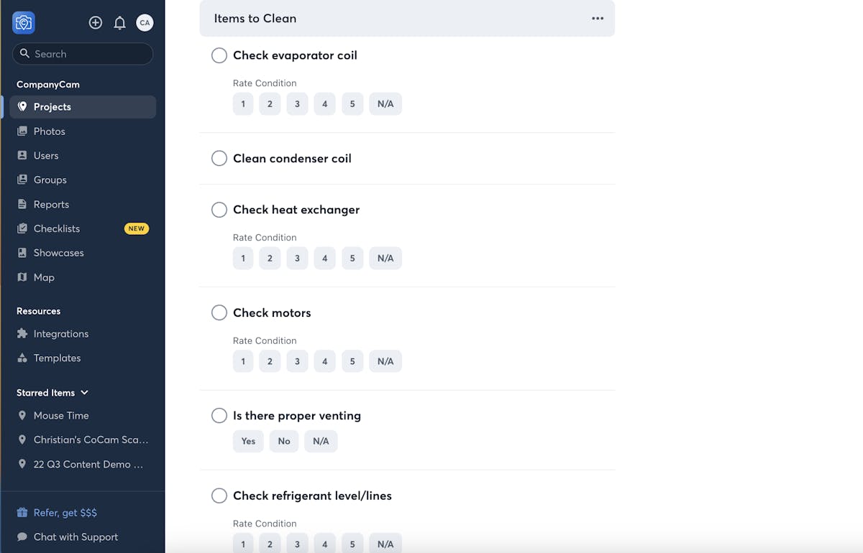Open Chat with Support
Image resolution: width=863 pixels, height=553 pixels.
click(76, 537)
